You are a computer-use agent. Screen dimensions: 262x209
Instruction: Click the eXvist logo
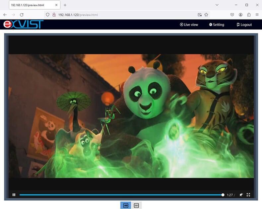point(24,24)
